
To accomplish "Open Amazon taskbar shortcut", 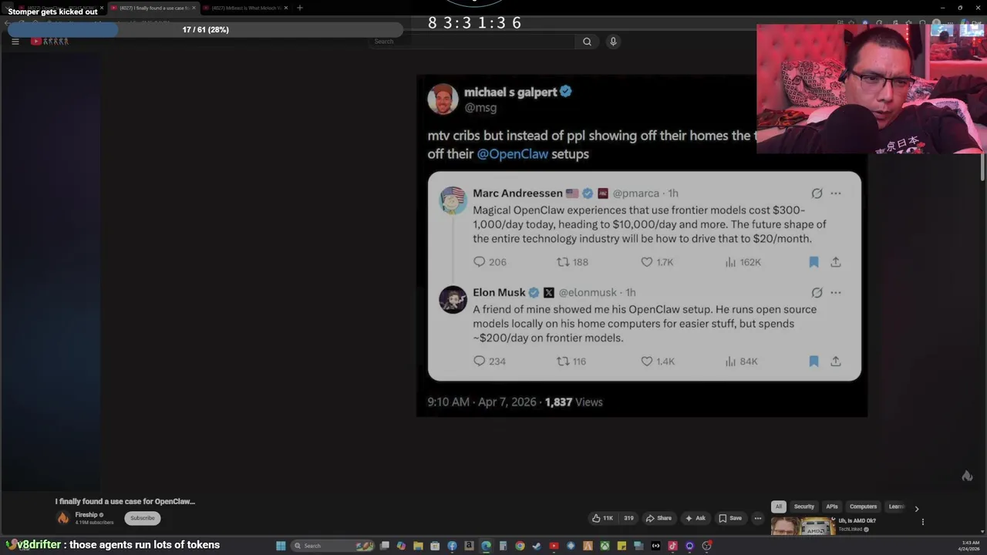I will click(469, 546).
